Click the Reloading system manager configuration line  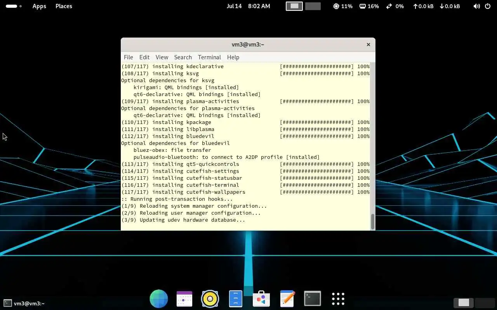pos(194,206)
